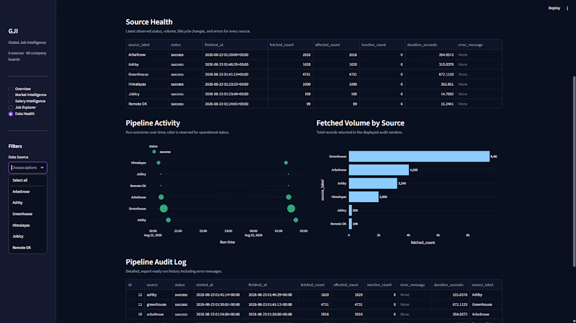Pick Ashby from the Data Source list
The image size is (576, 323).
[x=28, y=203]
